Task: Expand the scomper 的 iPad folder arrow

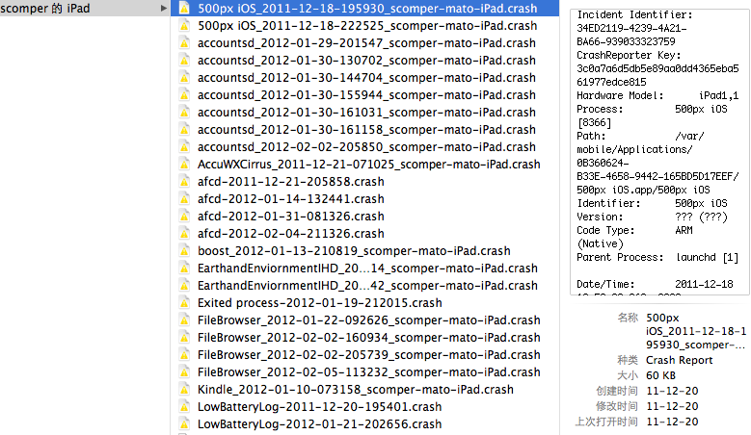Action: [163, 8]
